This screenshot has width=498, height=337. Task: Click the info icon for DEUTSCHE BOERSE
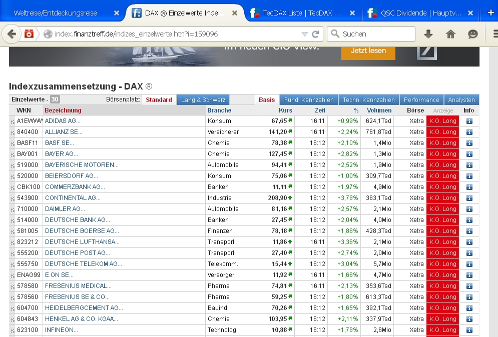point(469,231)
